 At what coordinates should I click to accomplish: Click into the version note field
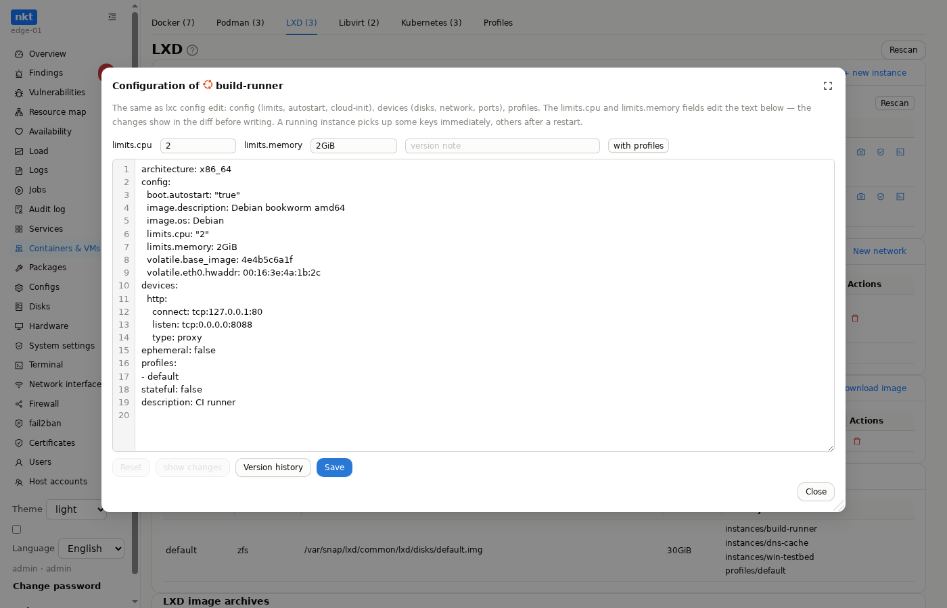click(x=503, y=146)
